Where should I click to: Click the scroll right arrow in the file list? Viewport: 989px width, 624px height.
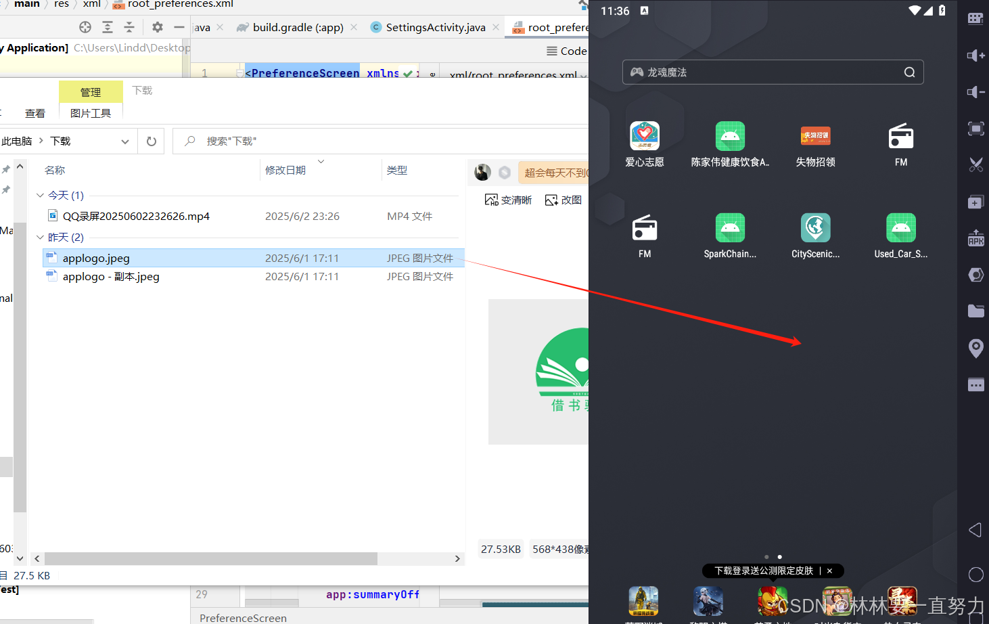pos(457,558)
